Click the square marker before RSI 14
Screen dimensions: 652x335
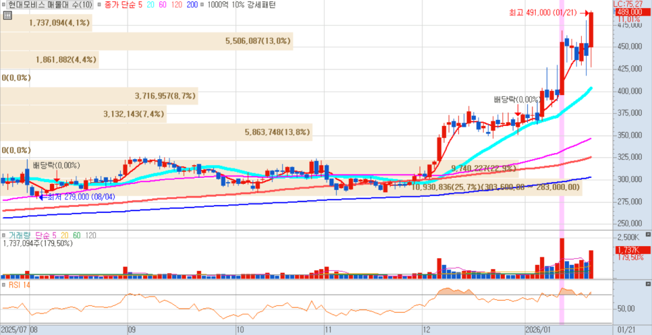click(4, 284)
